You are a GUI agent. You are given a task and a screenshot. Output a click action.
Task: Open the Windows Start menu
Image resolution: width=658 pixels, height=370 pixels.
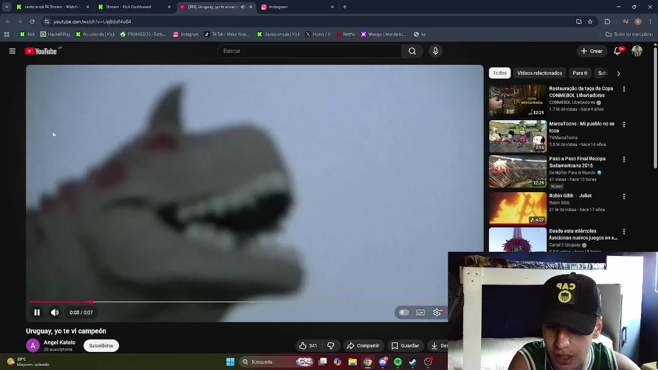(230, 362)
